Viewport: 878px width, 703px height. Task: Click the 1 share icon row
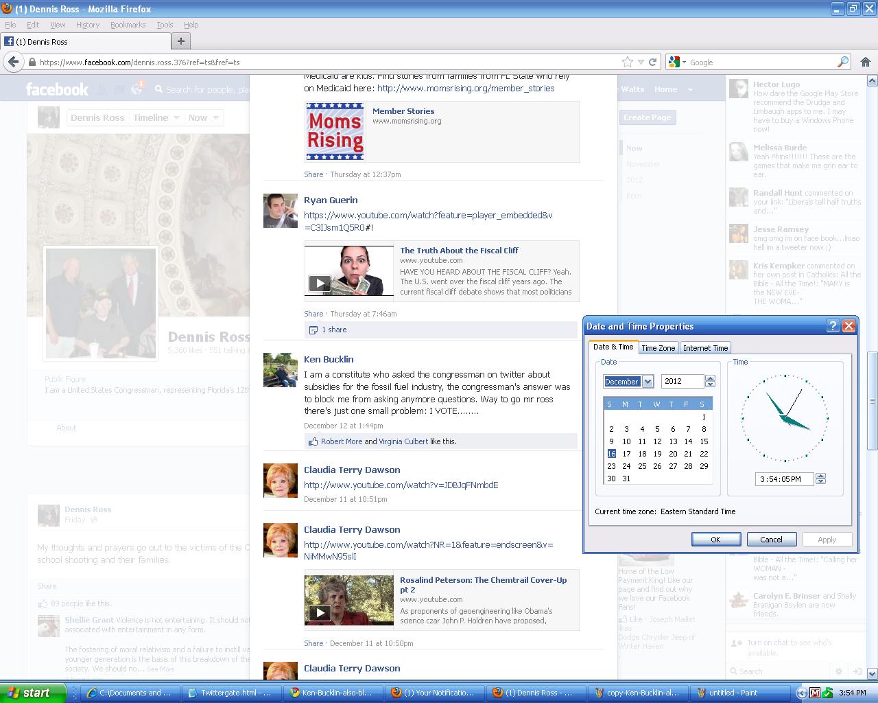coord(440,330)
